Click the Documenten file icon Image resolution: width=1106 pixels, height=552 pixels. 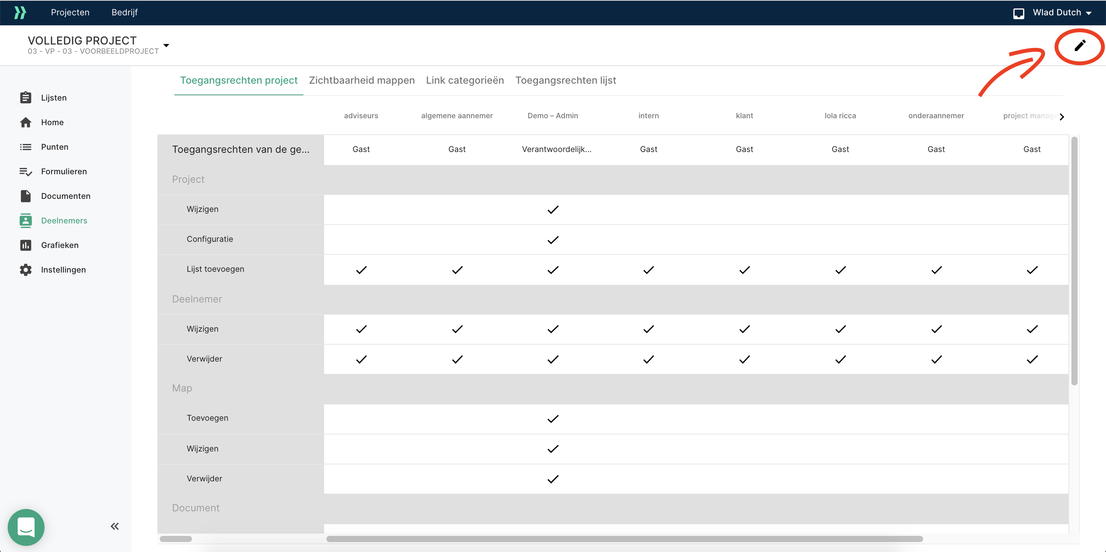26,196
